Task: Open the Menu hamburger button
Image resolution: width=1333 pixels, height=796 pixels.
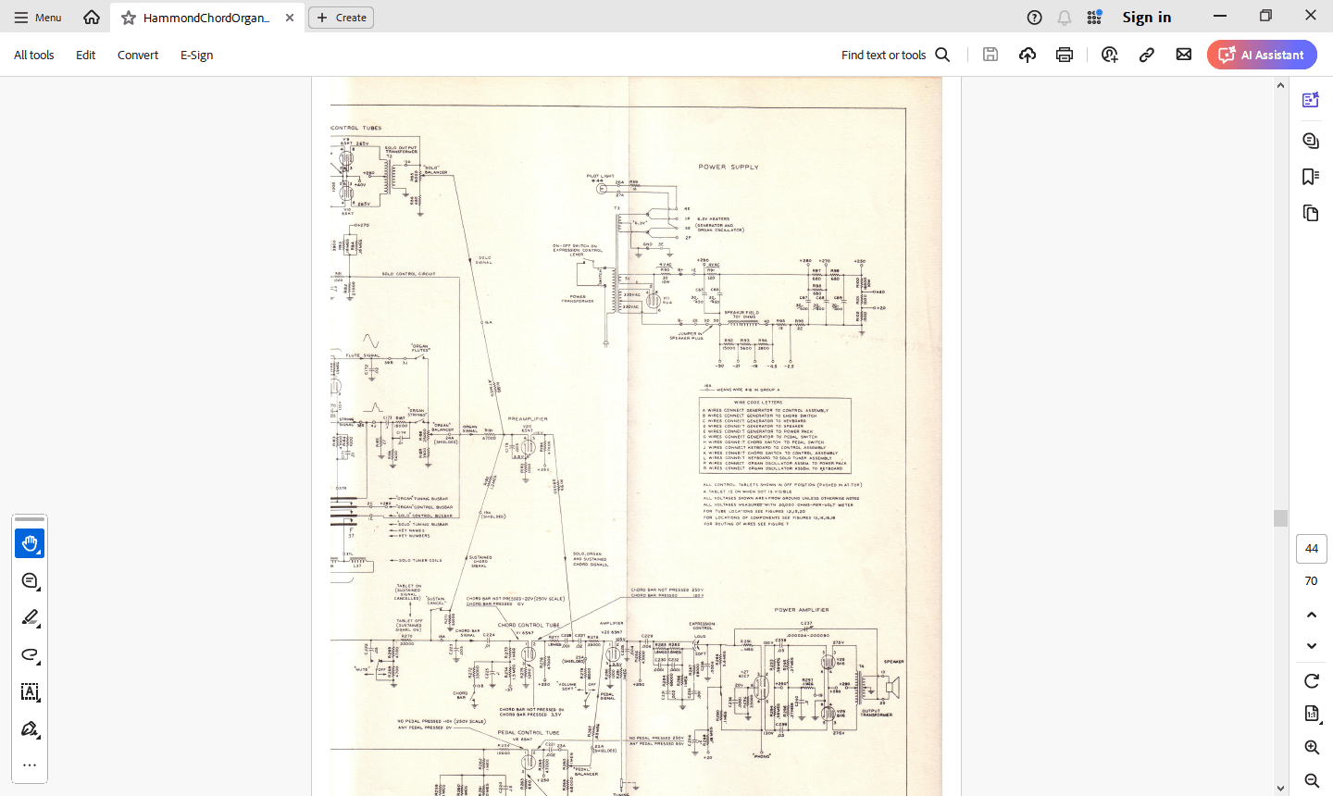Action: [x=38, y=18]
